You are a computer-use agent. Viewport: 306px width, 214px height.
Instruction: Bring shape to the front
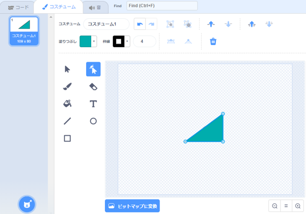[x=252, y=24]
